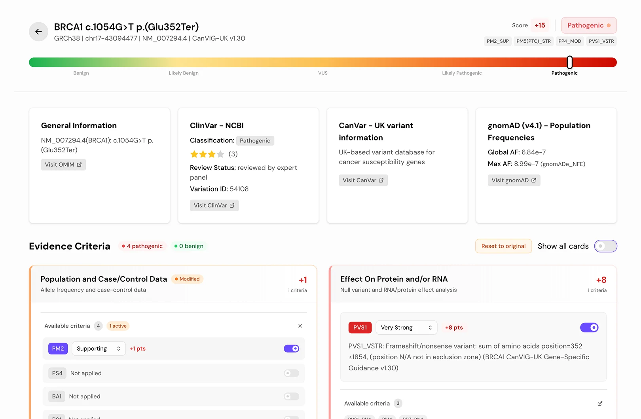Click the General Information card title
This screenshot has height=419, width=641.
click(x=79, y=125)
